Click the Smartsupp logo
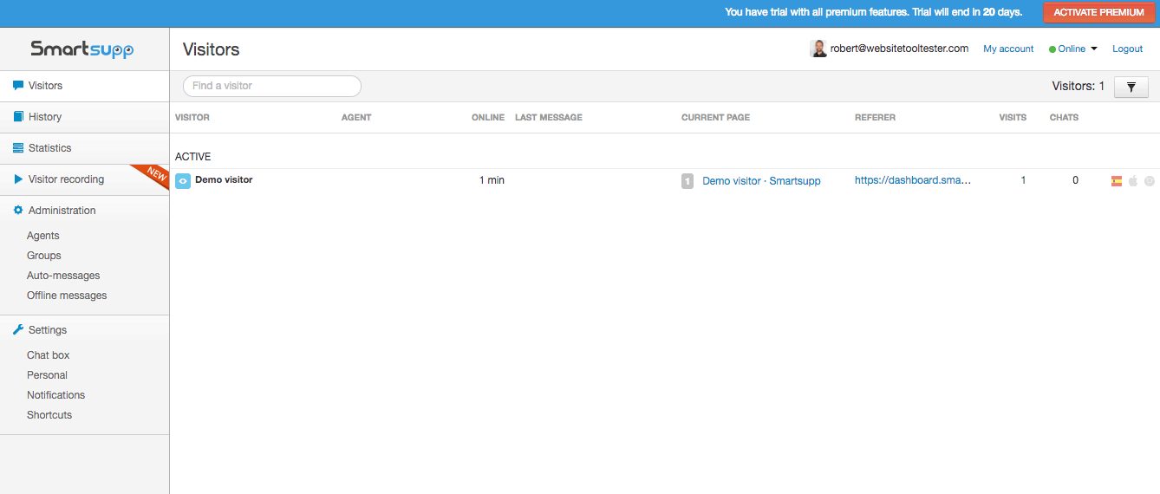 (x=82, y=49)
